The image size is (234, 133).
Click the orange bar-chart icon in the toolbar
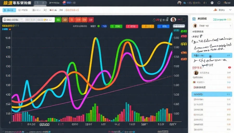point(215,10)
